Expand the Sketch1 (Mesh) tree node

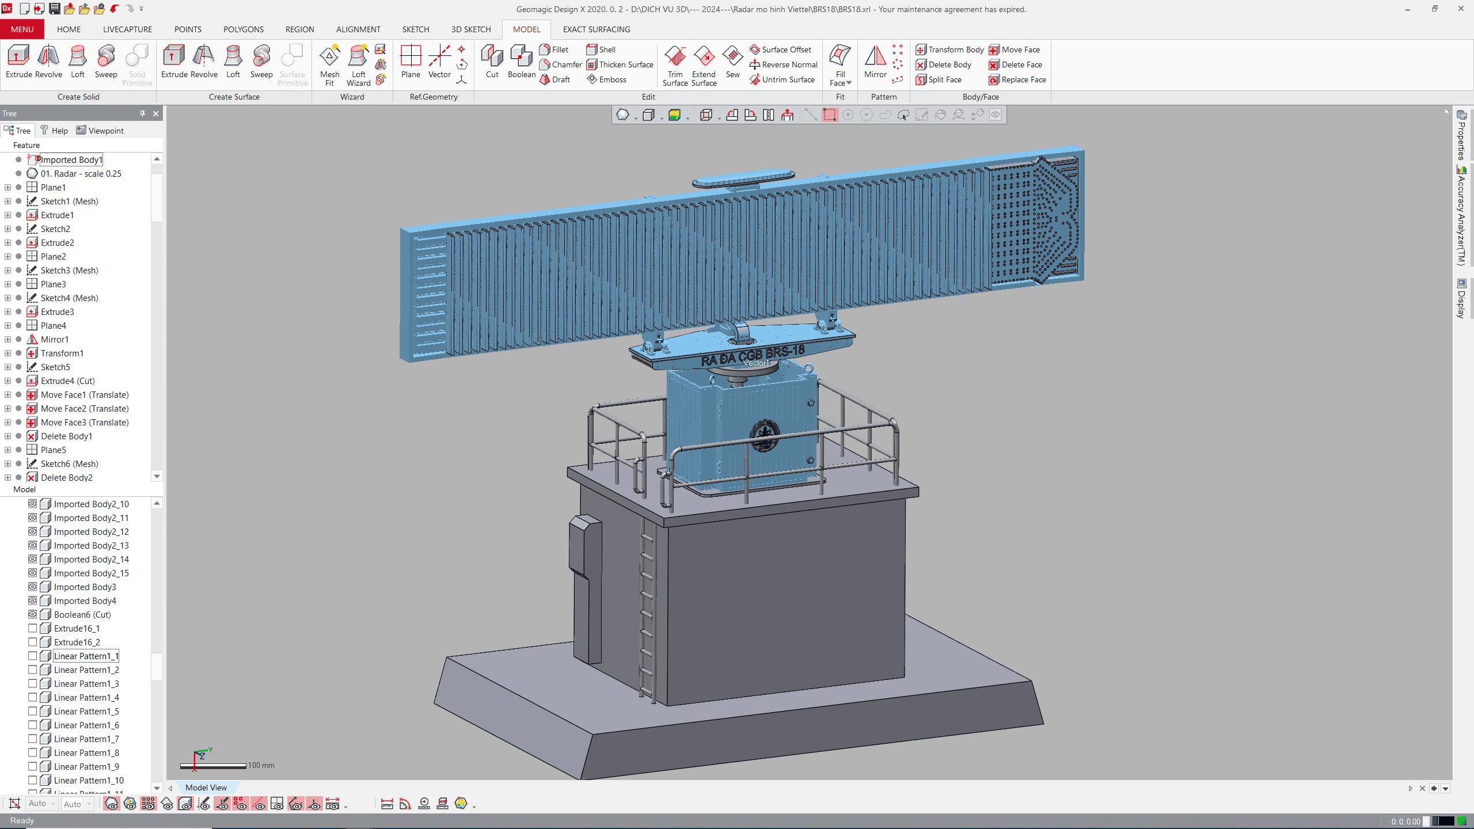pyautogui.click(x=7, y=201)
